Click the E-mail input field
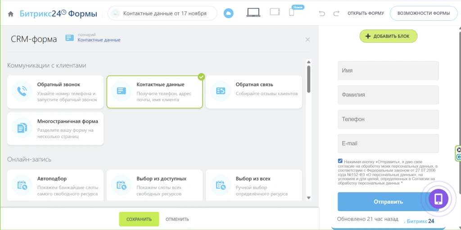The height and width of the screenshot is (230, 461). pyautogui.click(x=388, y=143)
